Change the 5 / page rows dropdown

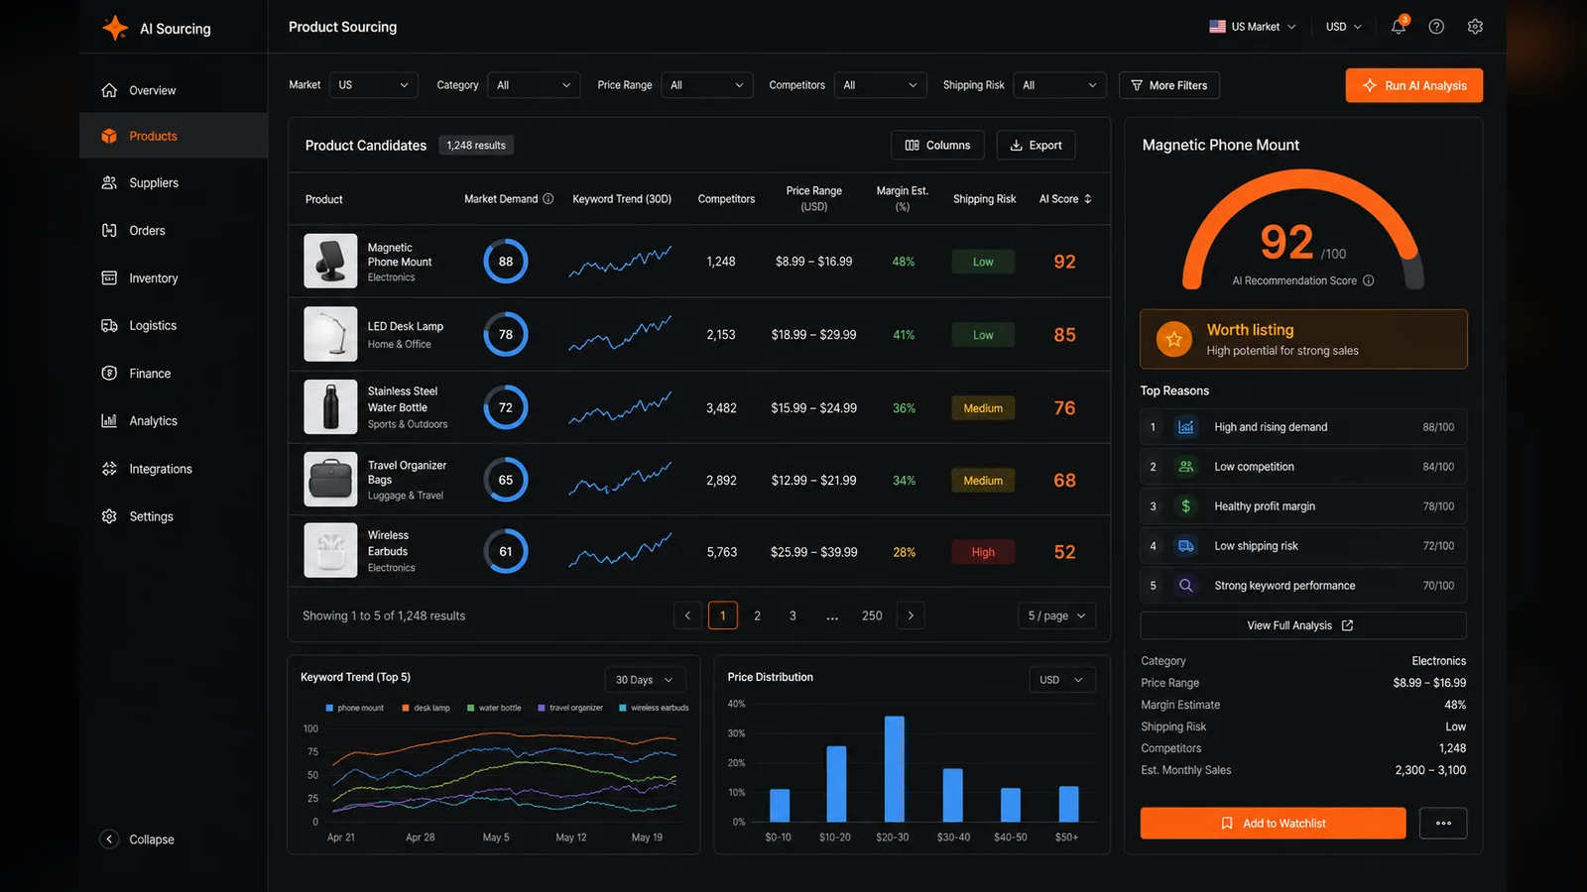(x=1057, y=615)
